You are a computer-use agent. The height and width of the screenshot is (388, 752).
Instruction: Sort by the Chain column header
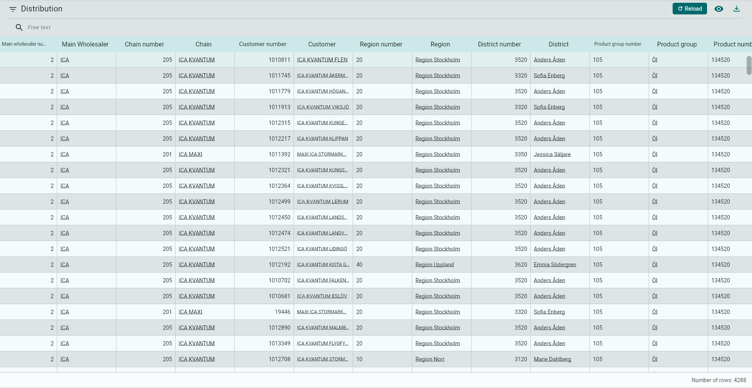(204, 44)
